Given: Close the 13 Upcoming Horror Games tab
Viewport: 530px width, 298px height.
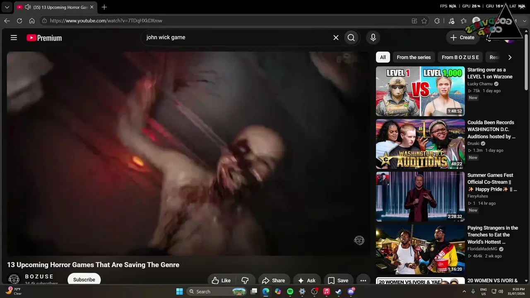Looking at the screenshot, I should pyautogui.click(x=92, y=7).
